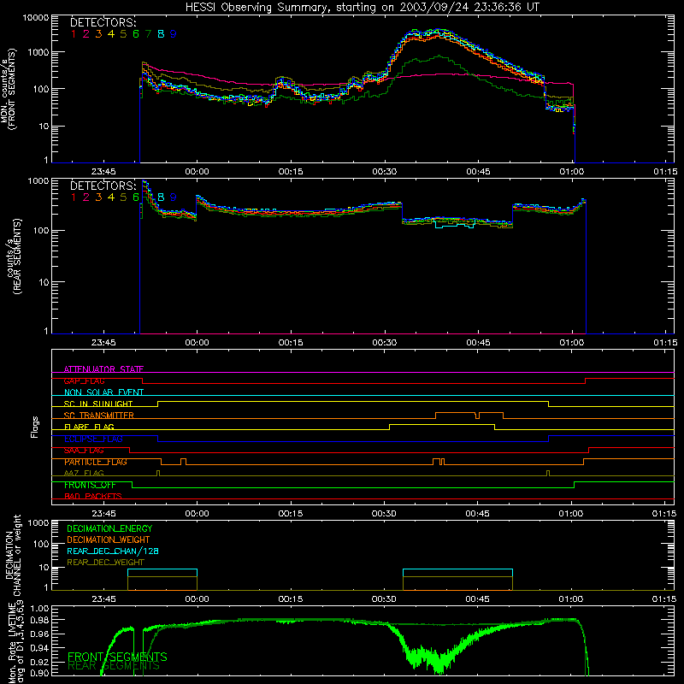
Task: Click the front livetime dip near 00:38
Action: [439, 665]
